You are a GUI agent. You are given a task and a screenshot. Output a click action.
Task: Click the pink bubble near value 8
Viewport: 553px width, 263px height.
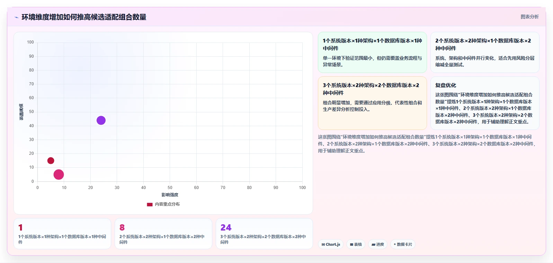59,175
